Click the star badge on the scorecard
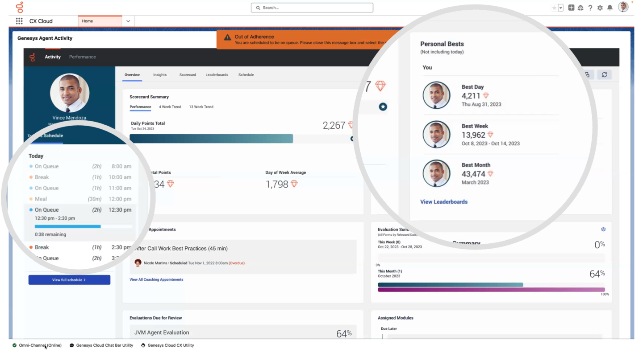 tap(383, 107)
